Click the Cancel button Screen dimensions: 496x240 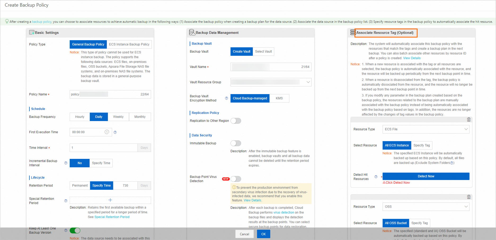(244, 234)
